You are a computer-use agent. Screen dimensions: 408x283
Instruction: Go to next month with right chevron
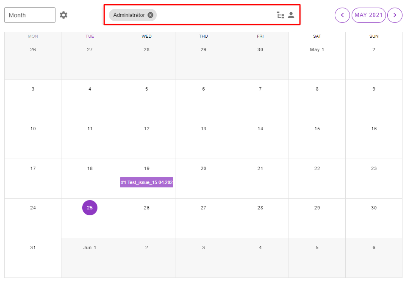click(x=395, y=15)
